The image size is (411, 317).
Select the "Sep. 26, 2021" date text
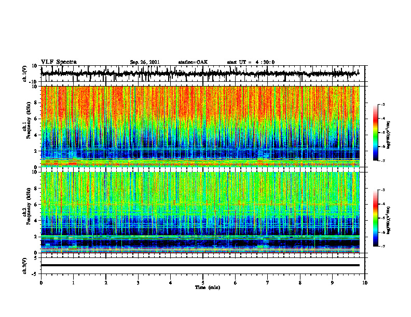point(145,62)
